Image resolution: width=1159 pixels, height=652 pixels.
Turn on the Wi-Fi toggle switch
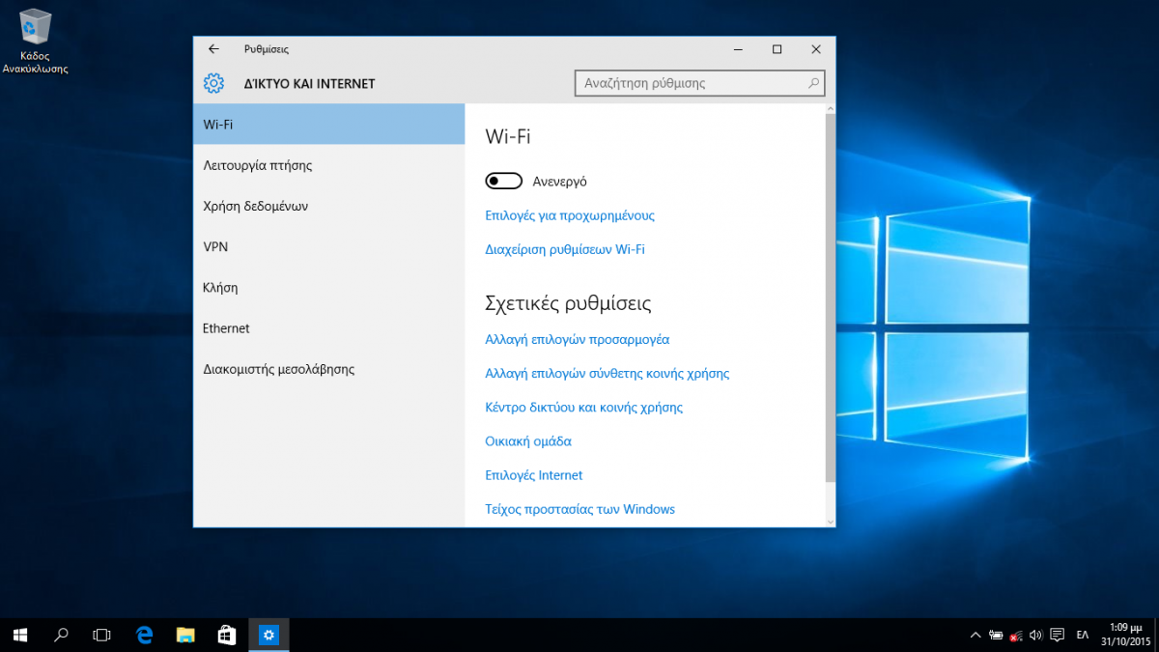click(x=503, y=181)
